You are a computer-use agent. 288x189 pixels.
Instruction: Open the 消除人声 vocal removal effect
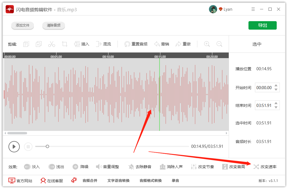(x=171, y=167)
